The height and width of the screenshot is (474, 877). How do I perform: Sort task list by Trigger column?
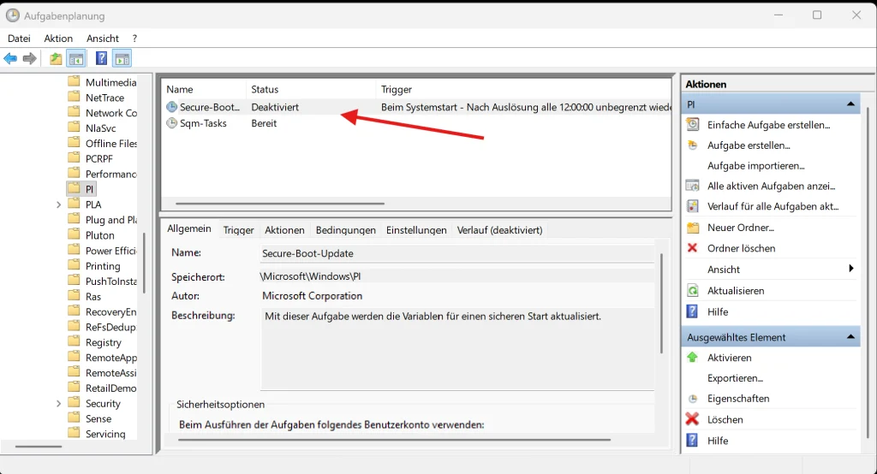point(523,89)
